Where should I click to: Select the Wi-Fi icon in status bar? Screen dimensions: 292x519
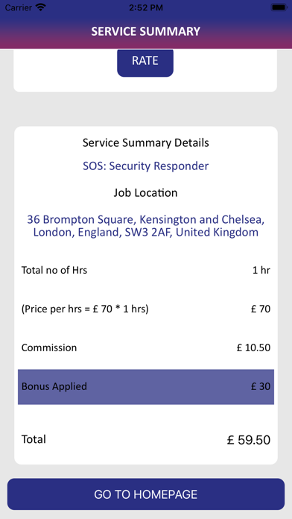point(41,7)
